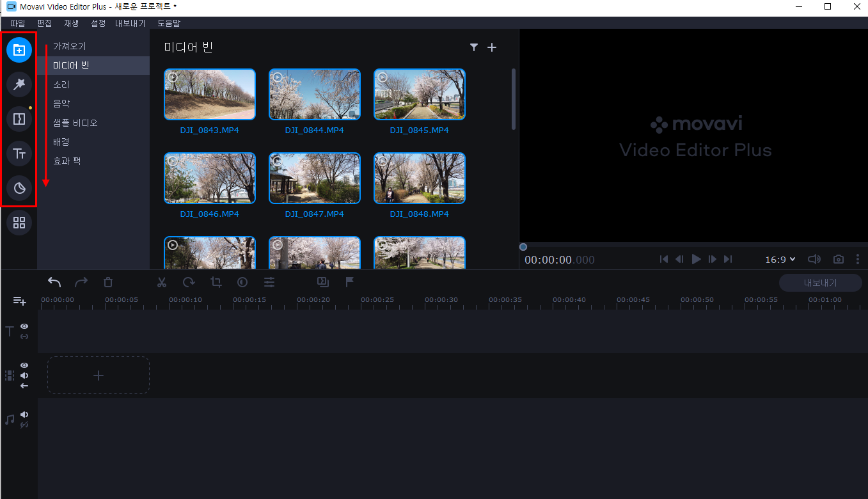The height and width of the screenshot is (499, 868).
Task: Open the Titles text panel icon
Action: [x=19, y=154]
